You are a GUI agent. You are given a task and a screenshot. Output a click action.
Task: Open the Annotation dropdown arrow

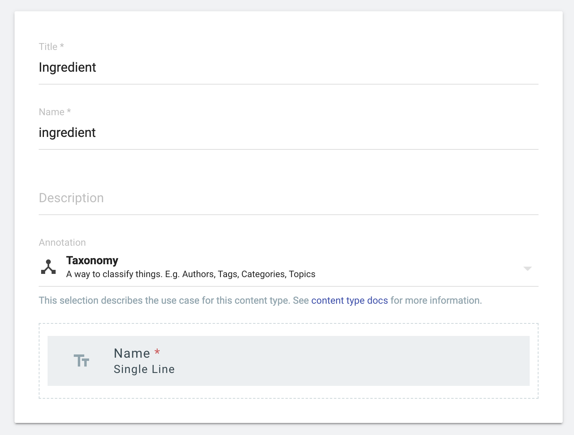coord(527,268)
